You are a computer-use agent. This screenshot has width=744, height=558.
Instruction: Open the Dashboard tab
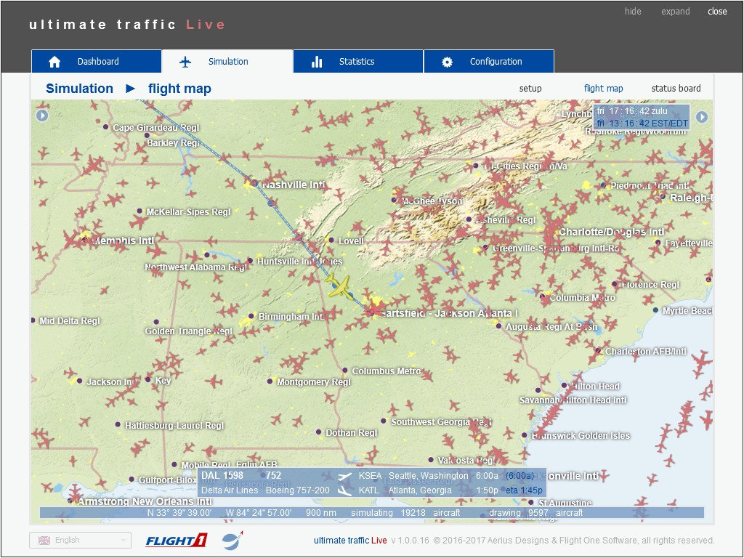(97, 61)
